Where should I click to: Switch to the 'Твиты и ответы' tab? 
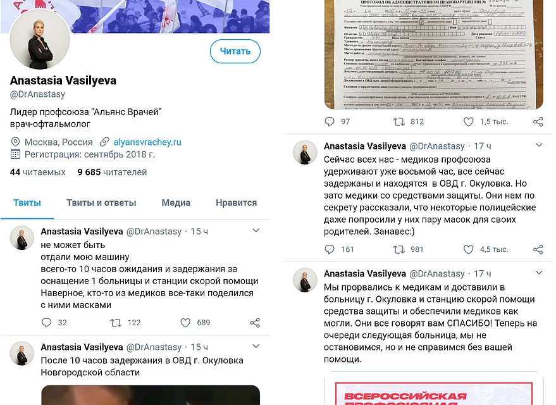101,202
